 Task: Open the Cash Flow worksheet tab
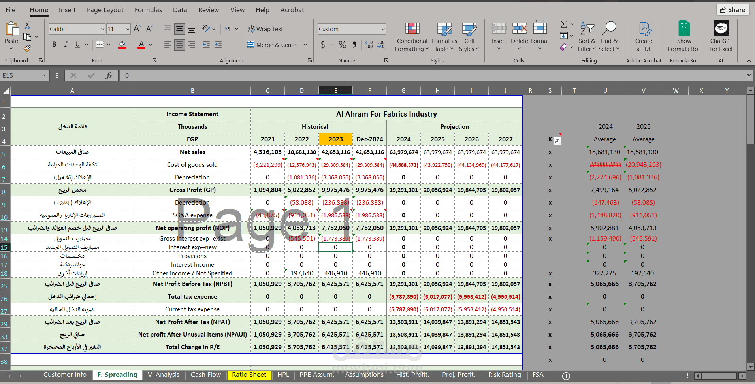206,375
